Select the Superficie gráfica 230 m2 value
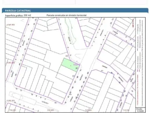The width and height of the screenshot is (150, 113). tap(27, 15)
